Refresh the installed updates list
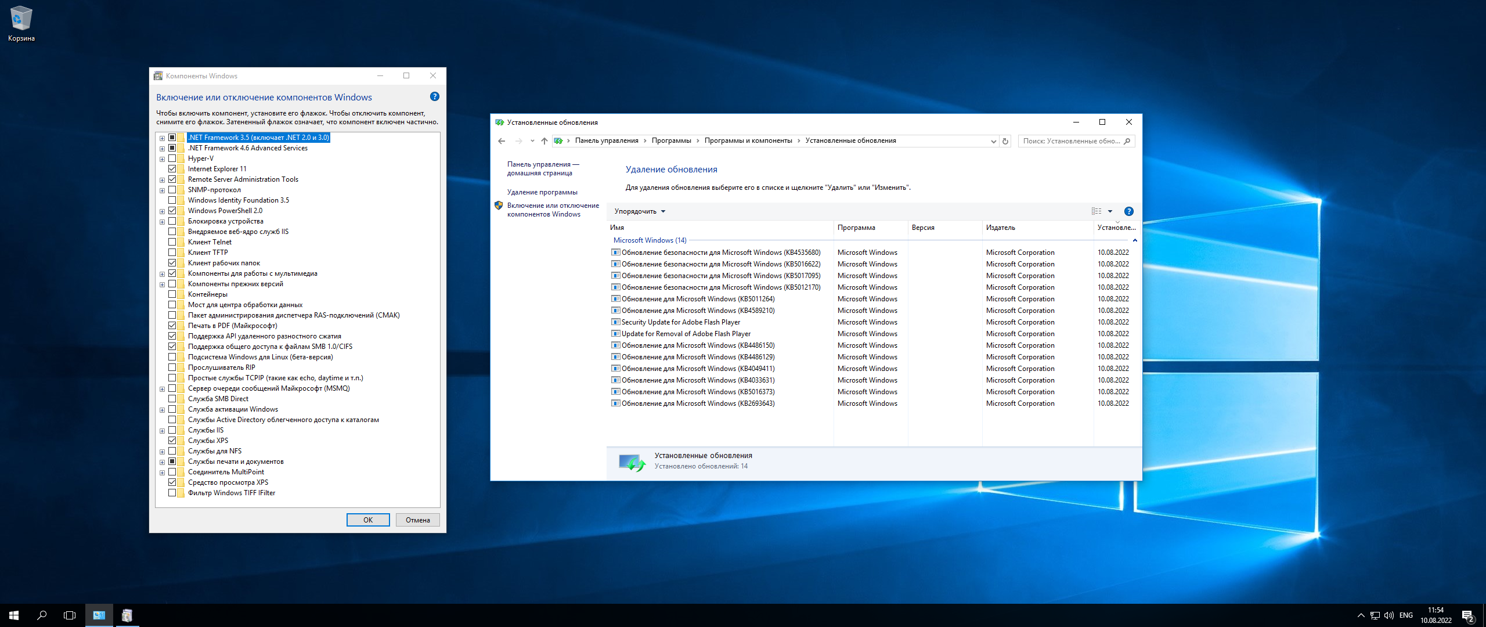1486x627 pixels. [1005, 141]
